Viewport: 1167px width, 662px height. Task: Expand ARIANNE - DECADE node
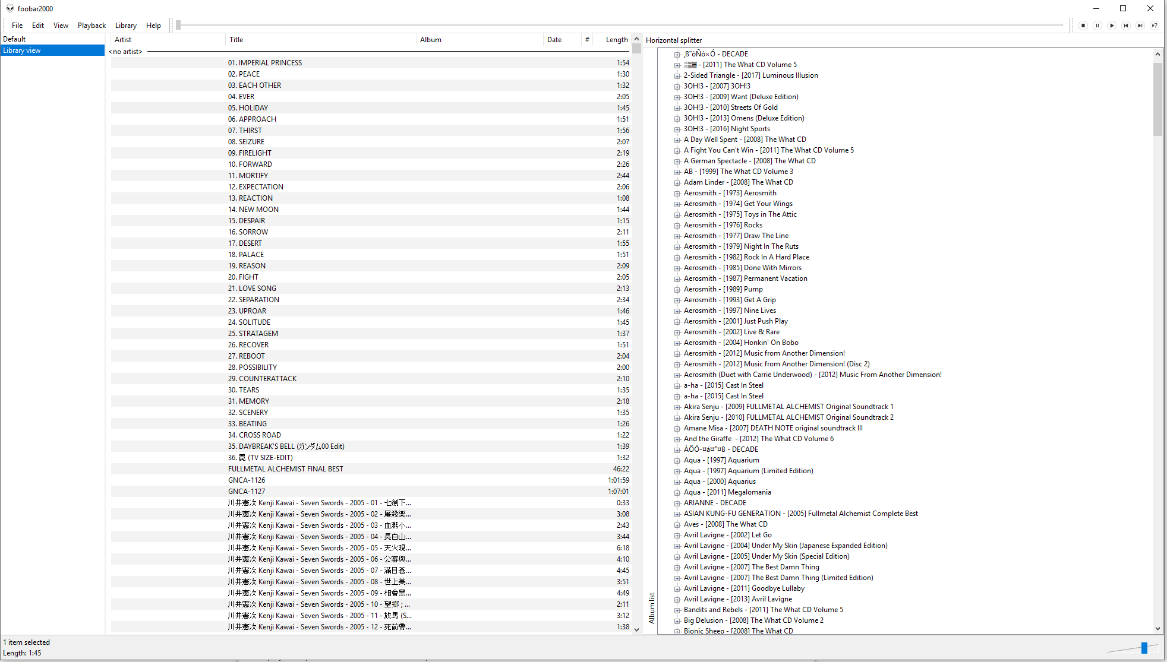tap(677, 503)
